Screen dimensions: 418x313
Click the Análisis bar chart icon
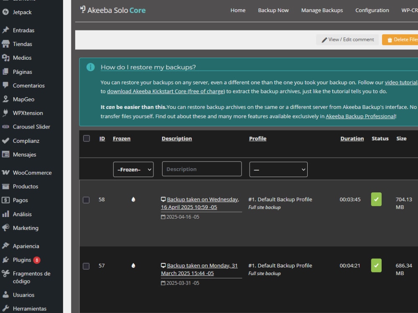click(x=5, y=214)
